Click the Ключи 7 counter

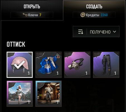(x=32, y=15)
